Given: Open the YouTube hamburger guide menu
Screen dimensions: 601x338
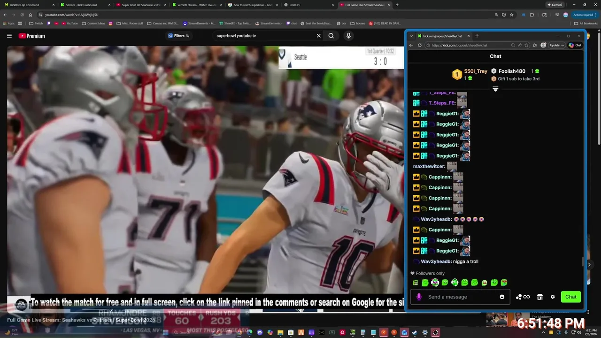Looking at the screenshot, I should pyautogui.click(x=9, y=36).
